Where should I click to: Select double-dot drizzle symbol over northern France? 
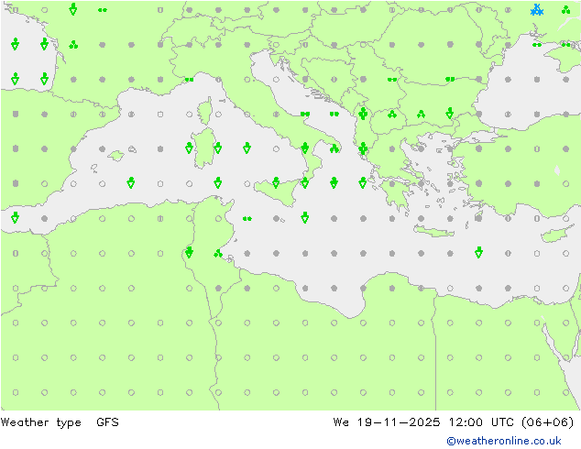(103, 10)
